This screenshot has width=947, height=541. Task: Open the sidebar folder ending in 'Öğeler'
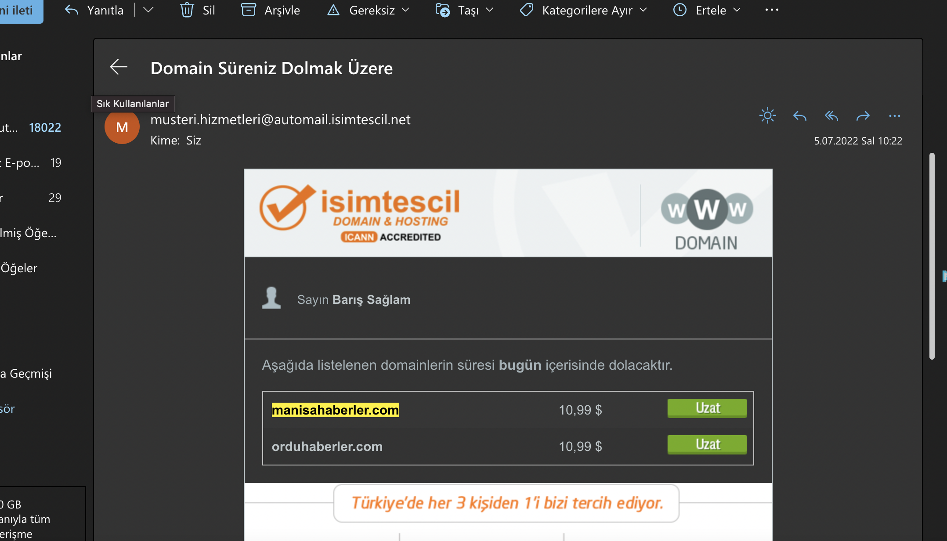click(x=19, y=268)
